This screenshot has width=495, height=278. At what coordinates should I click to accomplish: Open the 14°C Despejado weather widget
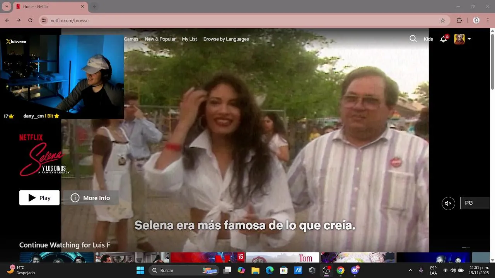pyautogui.click(x=22, y=270)
